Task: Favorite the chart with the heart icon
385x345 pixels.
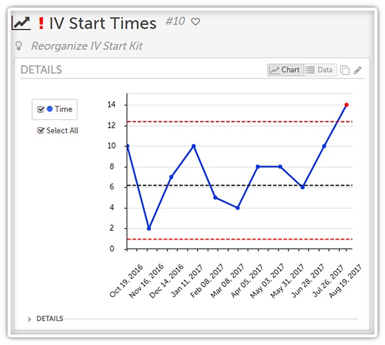Action: point(196,22)
